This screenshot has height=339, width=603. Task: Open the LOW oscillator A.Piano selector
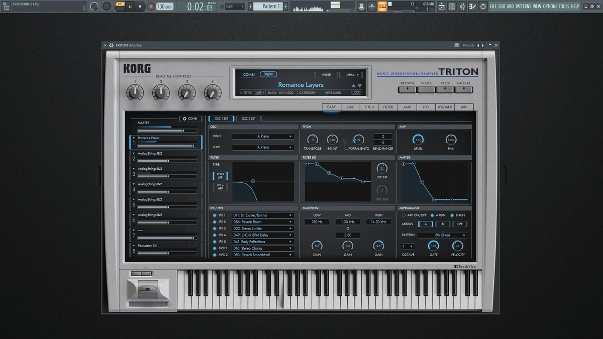click(263, 147)
